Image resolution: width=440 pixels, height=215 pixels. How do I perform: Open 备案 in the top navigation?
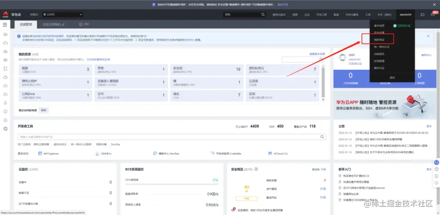[336, 15]
